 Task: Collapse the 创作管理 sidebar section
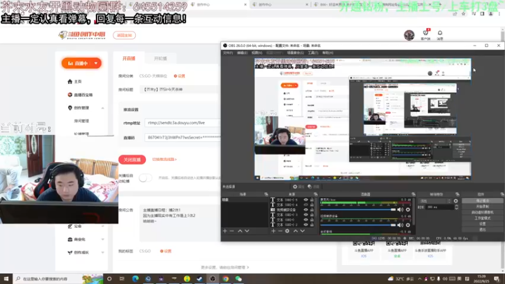pos(103,108)
